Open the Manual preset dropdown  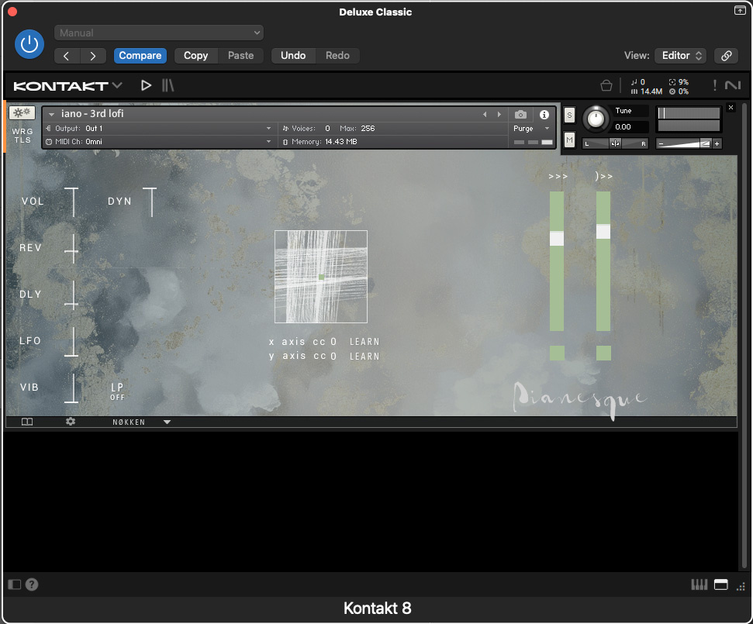(158, 33)
